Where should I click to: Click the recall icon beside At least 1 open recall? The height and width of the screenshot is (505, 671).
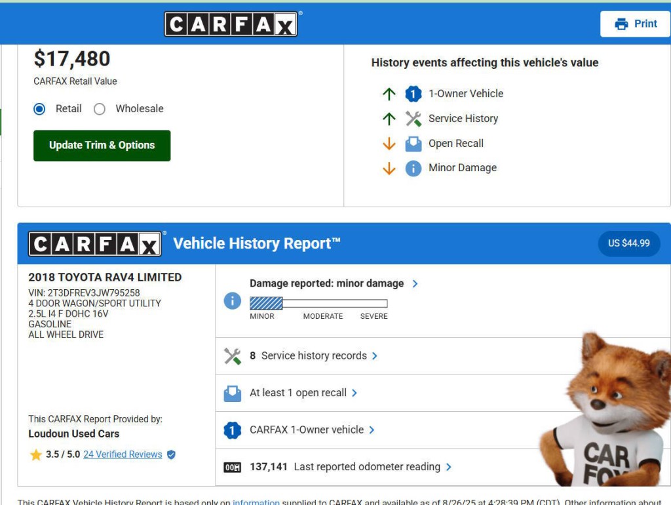tap(233, 394)
